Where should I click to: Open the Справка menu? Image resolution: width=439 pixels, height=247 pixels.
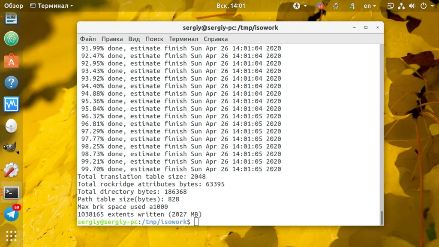click(216, 39)
